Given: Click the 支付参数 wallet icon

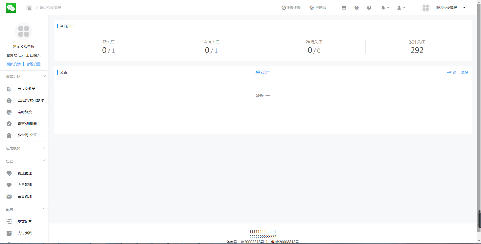Looking at the screenshot, I should coord(9,233).
